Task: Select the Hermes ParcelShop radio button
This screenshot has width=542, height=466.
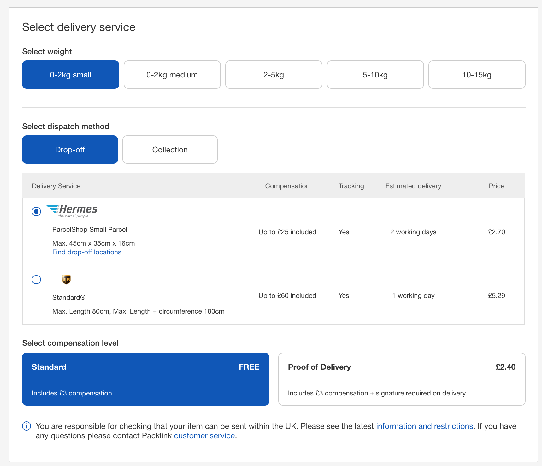Action: [x=36, y=212]
